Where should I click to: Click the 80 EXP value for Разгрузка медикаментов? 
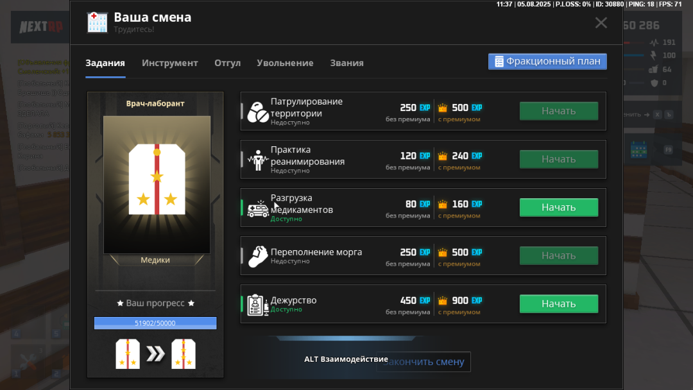click(418, 204)
